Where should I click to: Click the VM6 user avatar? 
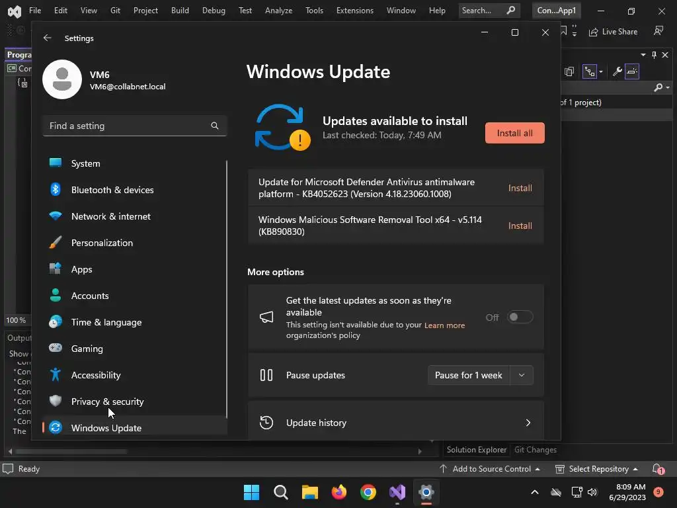coord(62,79)
